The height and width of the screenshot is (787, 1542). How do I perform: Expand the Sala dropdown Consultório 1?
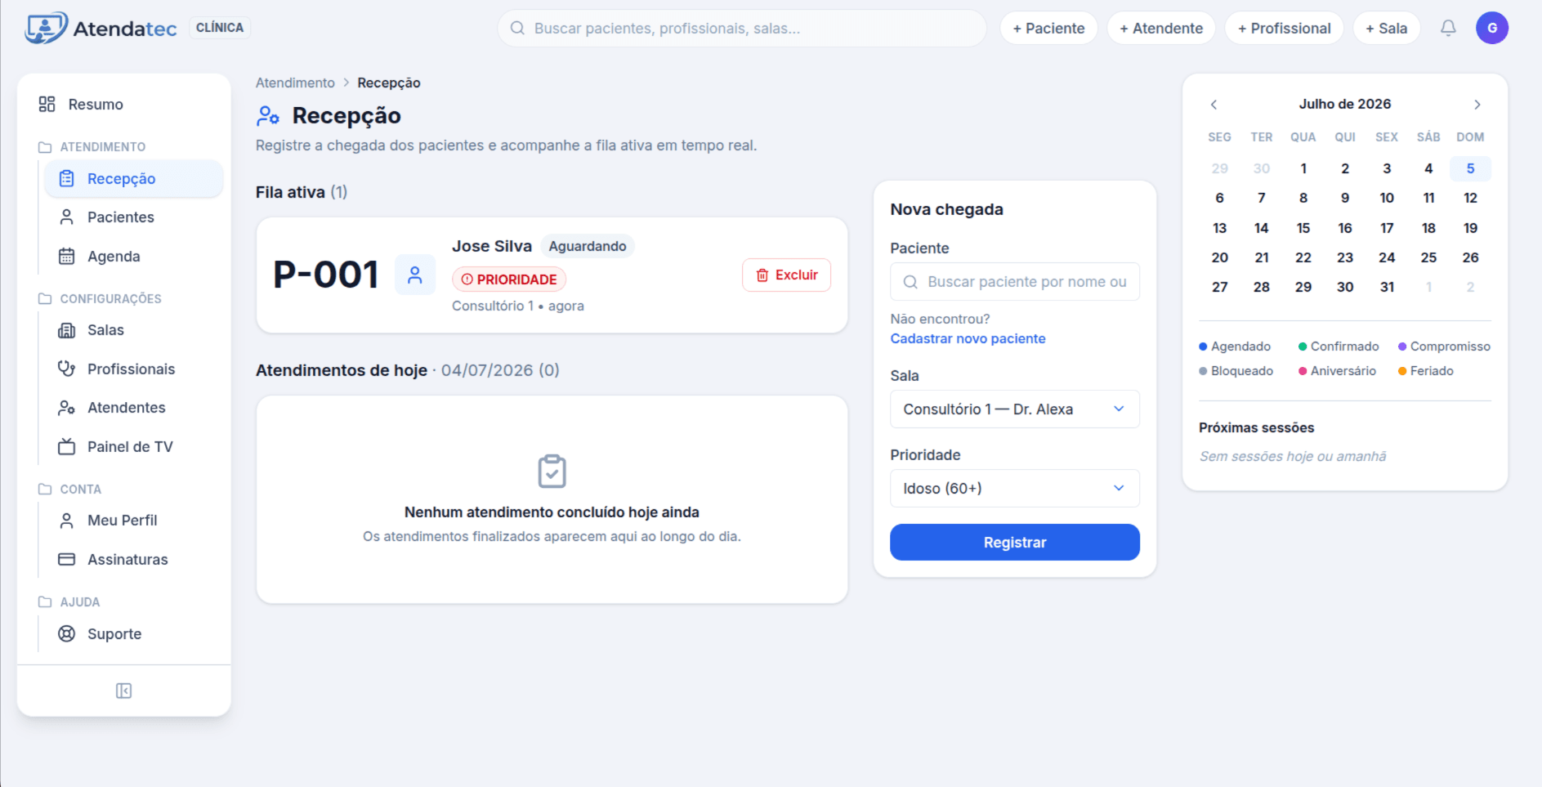tap(1014, 409)
